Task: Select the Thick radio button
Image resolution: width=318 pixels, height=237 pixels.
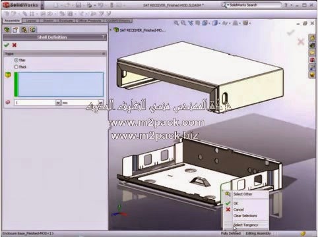Action: [16, 66]
